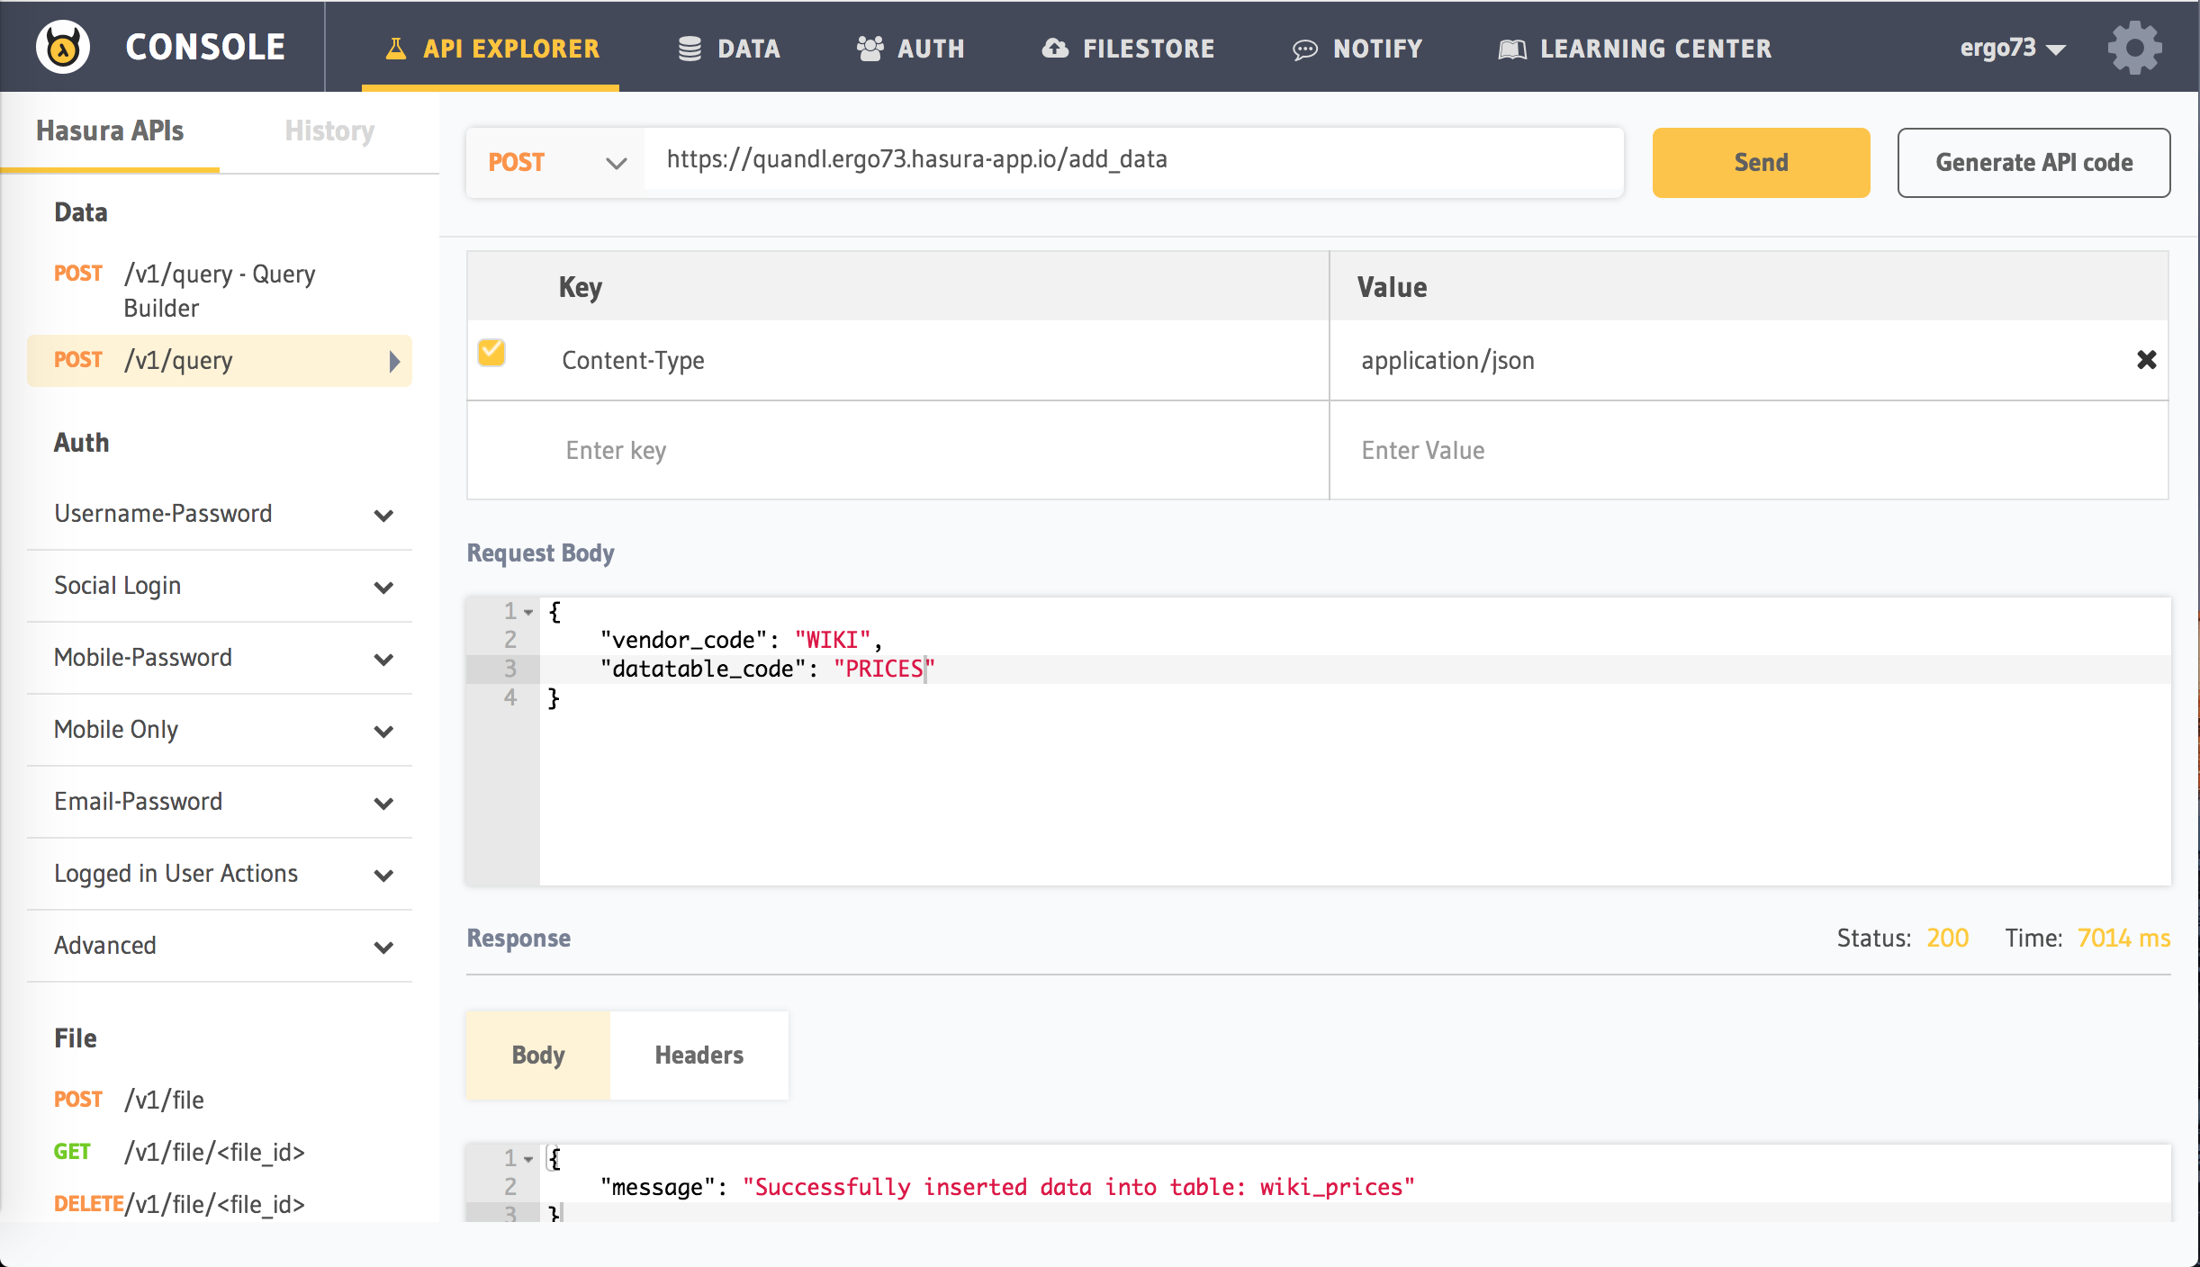
Task: Click the Auth users icon
Action: click(x=870, y=49)
